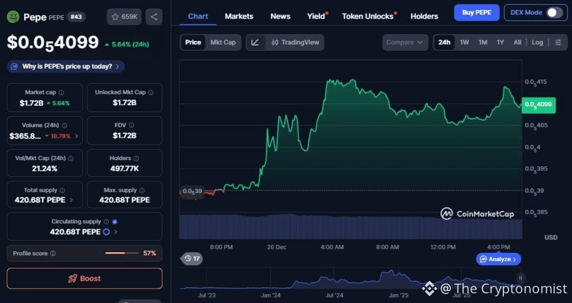Expand 'Why is PEPE's price up today?'
Image resolution: width=572 pixels, height=303 pixels.
coord(66,66)
